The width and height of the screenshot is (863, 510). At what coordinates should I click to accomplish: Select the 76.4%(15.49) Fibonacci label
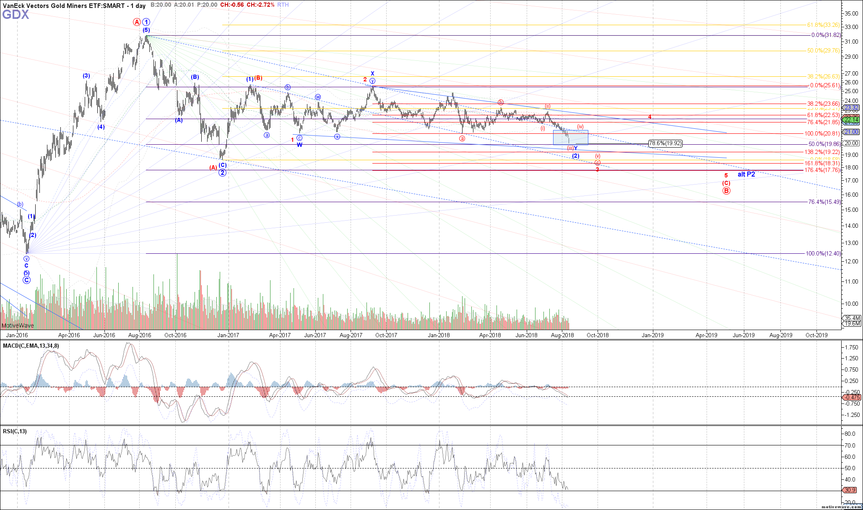pos(824,202)
